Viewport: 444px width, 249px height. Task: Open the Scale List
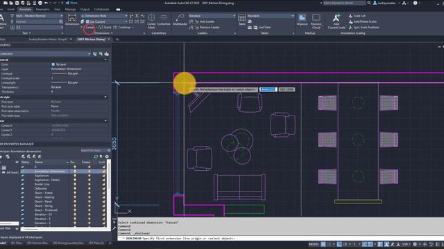point(357,16)
